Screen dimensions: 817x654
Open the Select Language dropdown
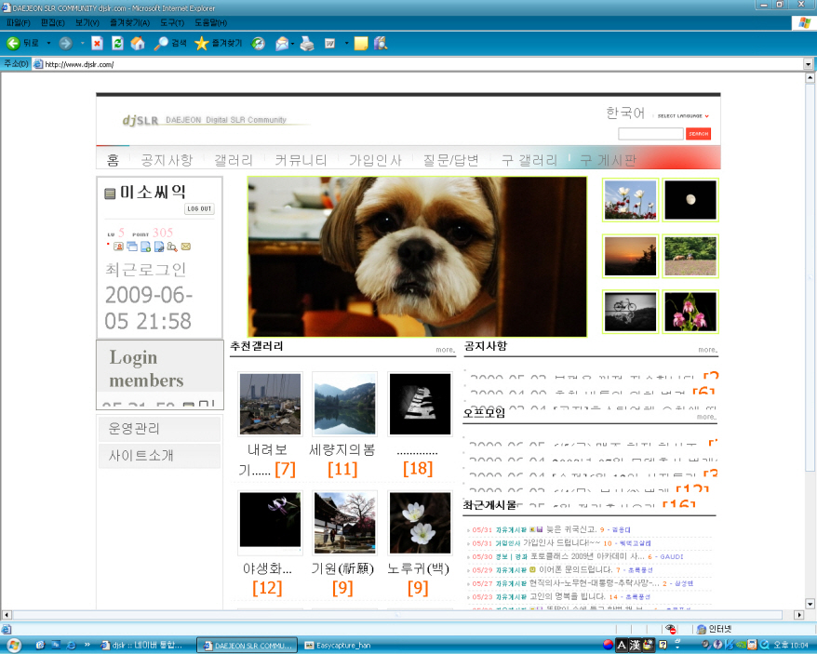[x=683, y=116]
